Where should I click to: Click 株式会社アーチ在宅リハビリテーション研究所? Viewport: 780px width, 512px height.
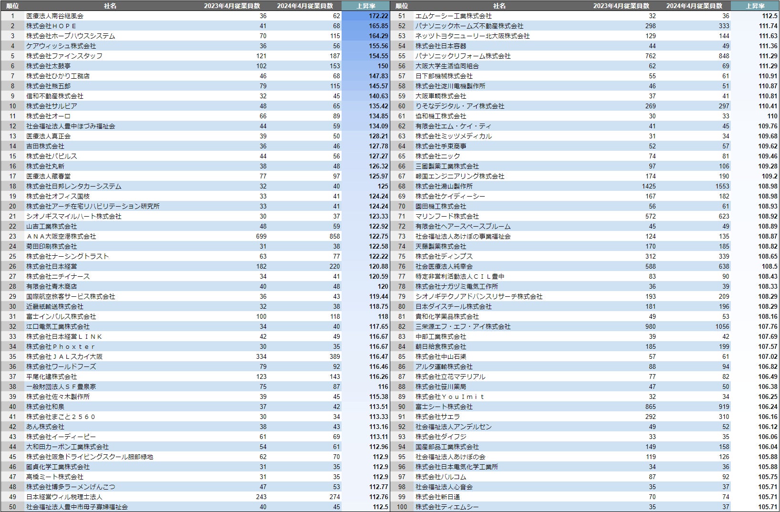pos(93,206)
